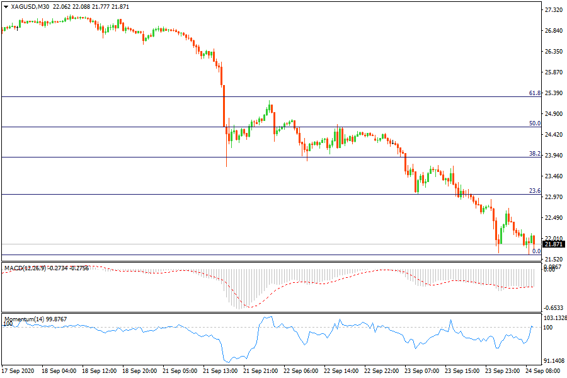
Task: Click the current price tag 21.871
Action: (554, 244)
